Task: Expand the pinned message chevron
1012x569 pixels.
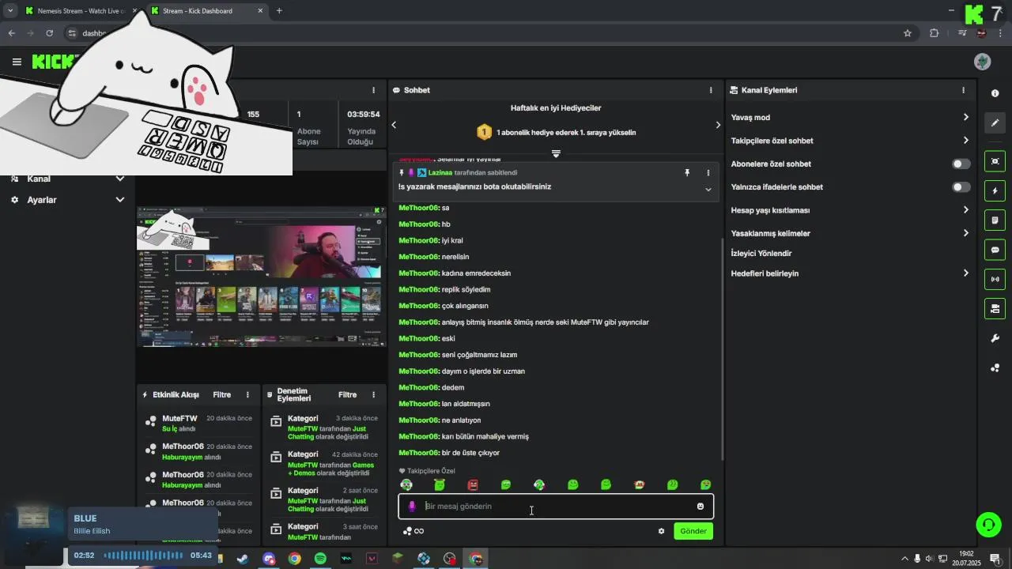Action: 708,190
